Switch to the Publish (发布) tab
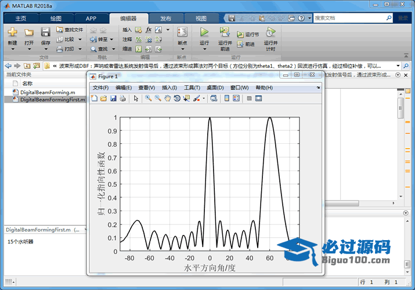Viewport: 415px width, 290px height. click(166, 19)
